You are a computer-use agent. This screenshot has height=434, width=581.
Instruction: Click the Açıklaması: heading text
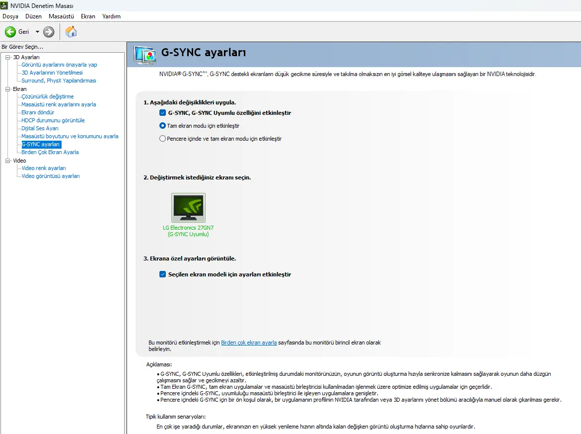159,364
